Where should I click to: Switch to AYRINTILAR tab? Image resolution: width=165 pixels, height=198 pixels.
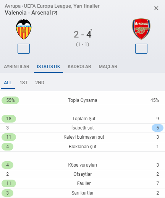tap(16, 67)
